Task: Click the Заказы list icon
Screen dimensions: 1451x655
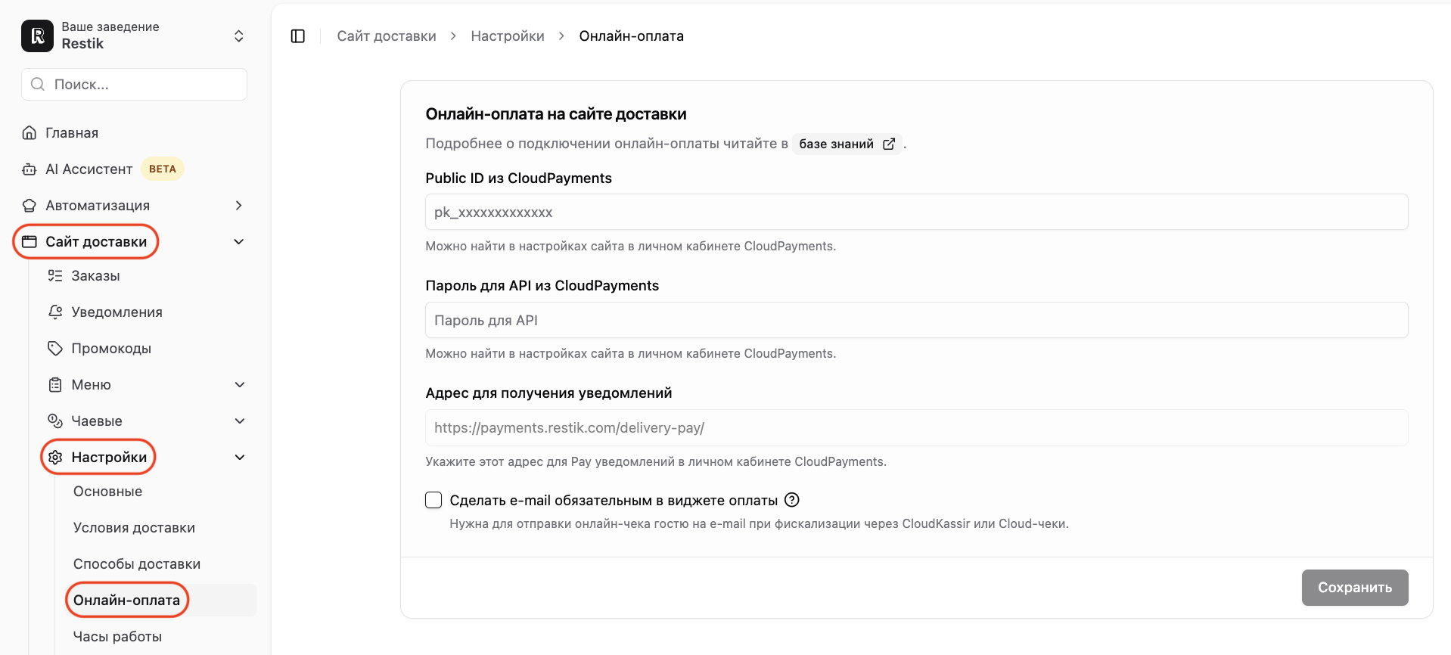Action: (x=55, y=275)
